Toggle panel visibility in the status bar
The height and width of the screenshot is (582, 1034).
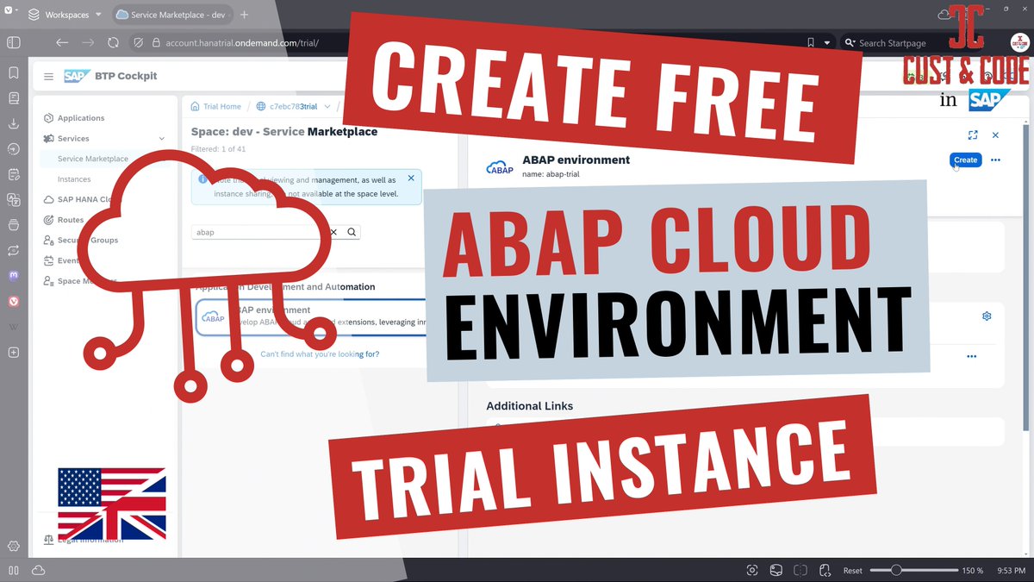click(x=13, y=571)
